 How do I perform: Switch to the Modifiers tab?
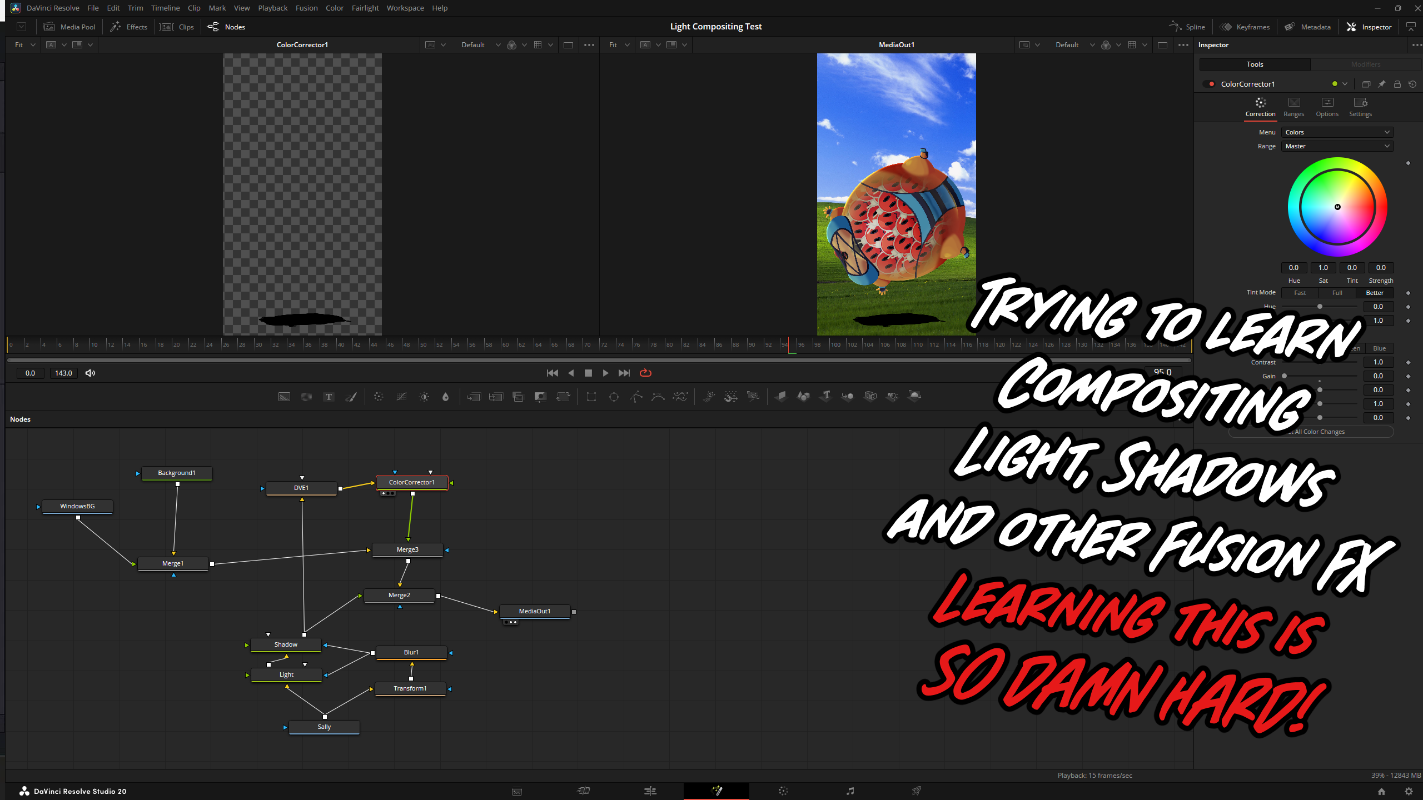coord(1366,64)
